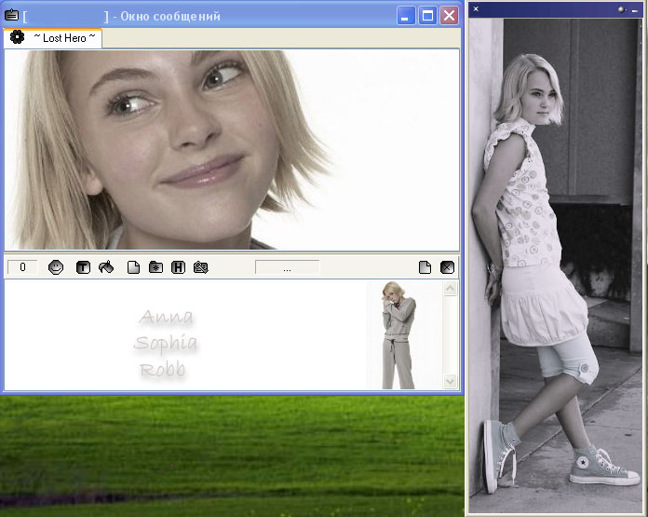Image resolution: width=648 pixels, height=517 pixels.
Task: Click the text font 'T' icon
Action: point(83,267)
